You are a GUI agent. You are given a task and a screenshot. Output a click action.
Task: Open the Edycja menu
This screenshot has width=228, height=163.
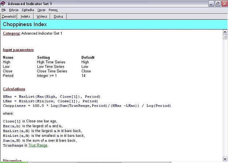pyautogui.click(x=13, y=10)
